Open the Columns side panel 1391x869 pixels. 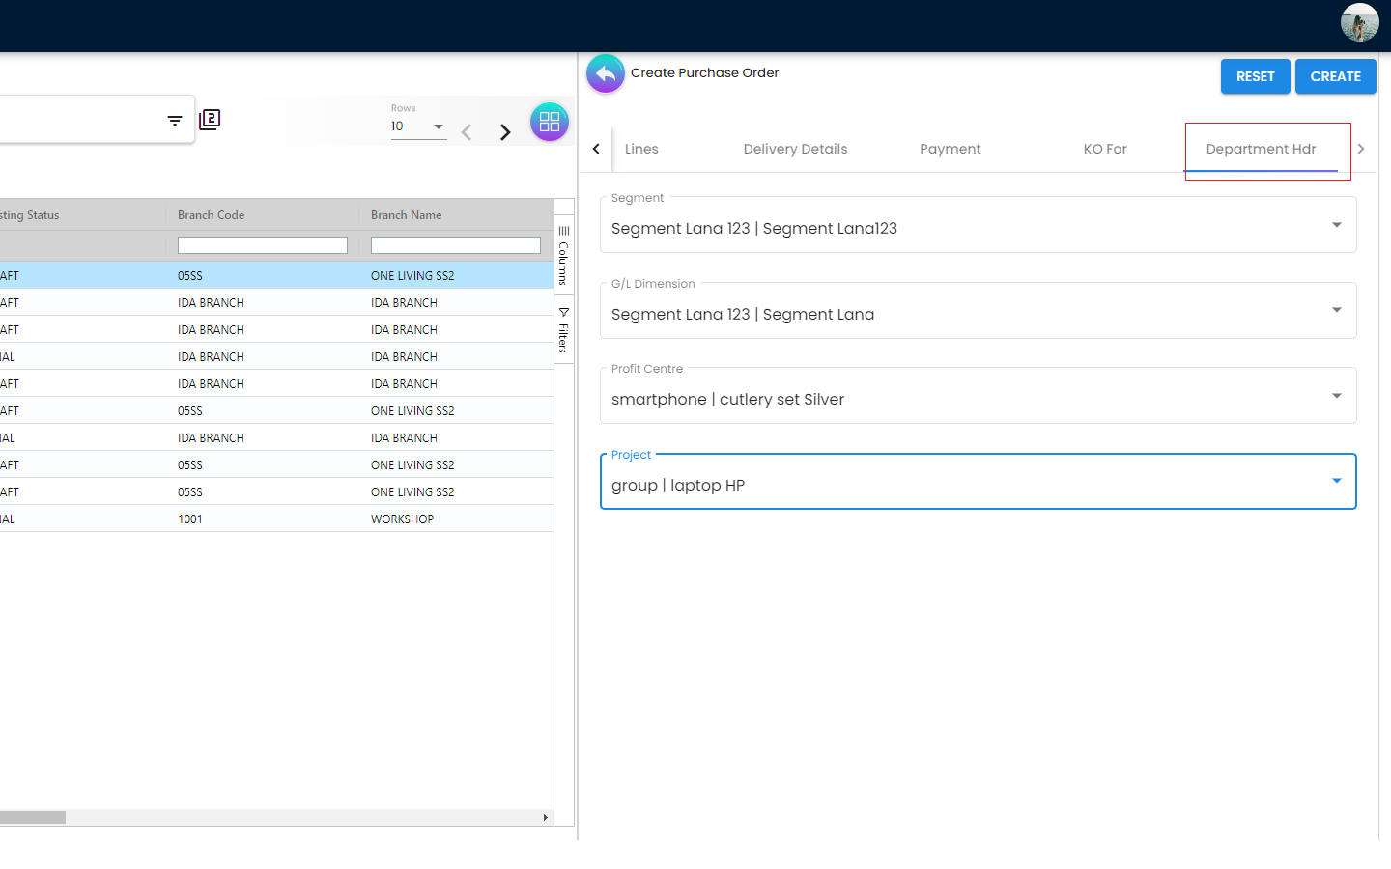(x=564, y=256)
